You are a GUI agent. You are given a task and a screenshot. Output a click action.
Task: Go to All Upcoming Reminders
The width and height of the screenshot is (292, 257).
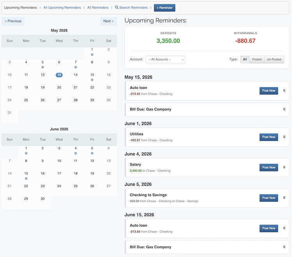click(62, 8)
